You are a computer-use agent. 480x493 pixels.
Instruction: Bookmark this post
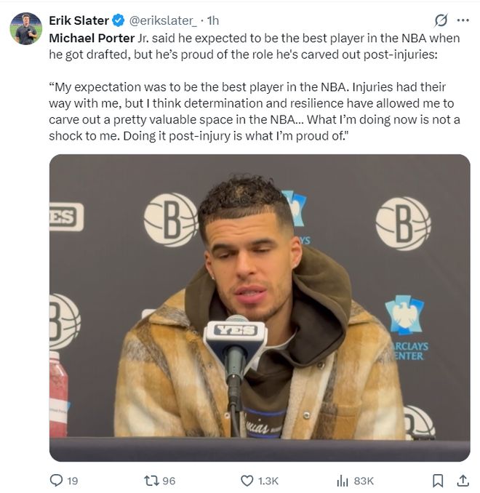coord(438,481)
